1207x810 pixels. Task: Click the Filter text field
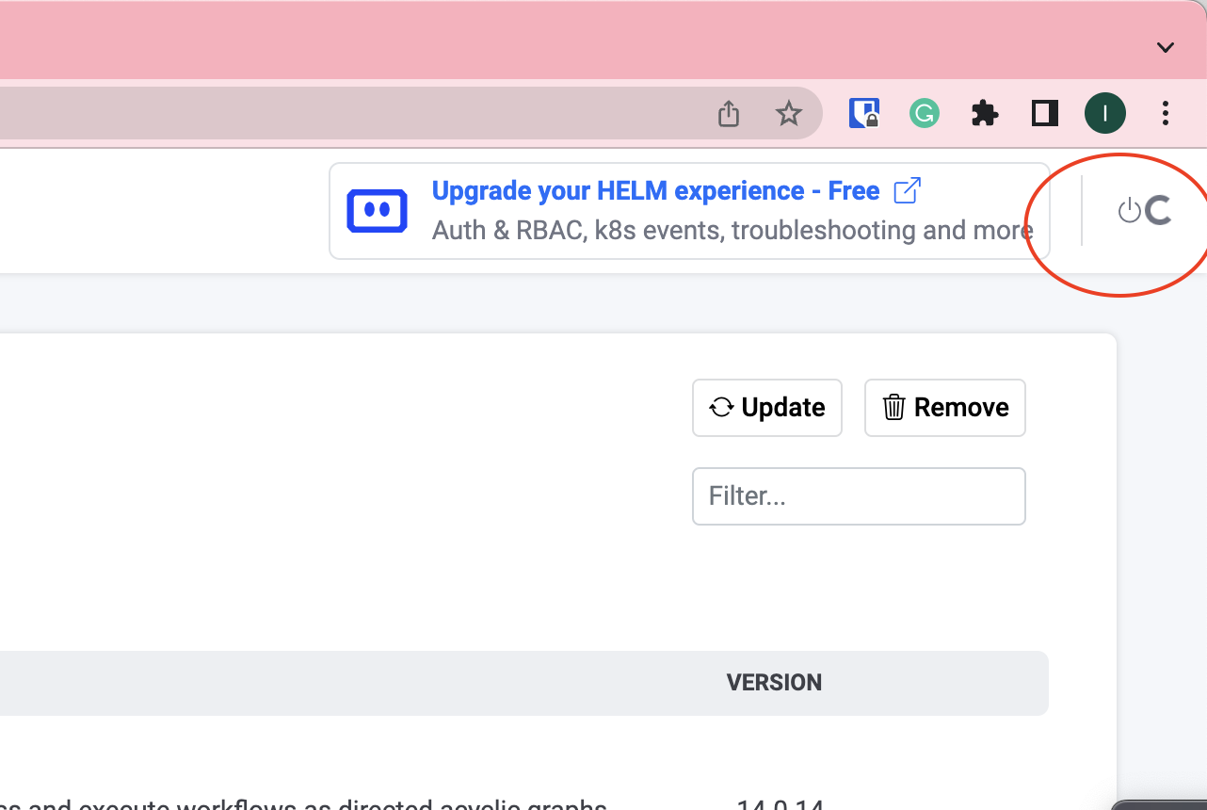point(859,495)
